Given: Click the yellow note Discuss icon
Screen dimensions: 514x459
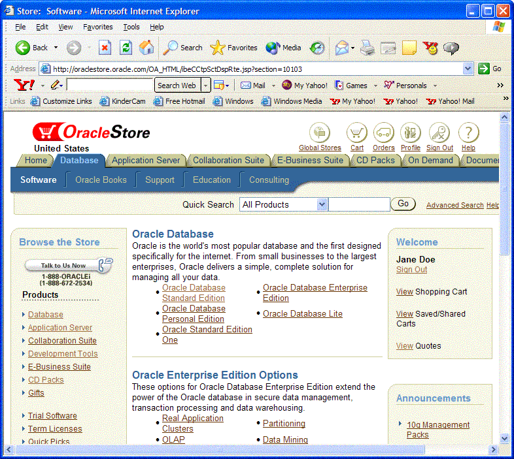Looking at the screenshot, I should click(409, 48).
